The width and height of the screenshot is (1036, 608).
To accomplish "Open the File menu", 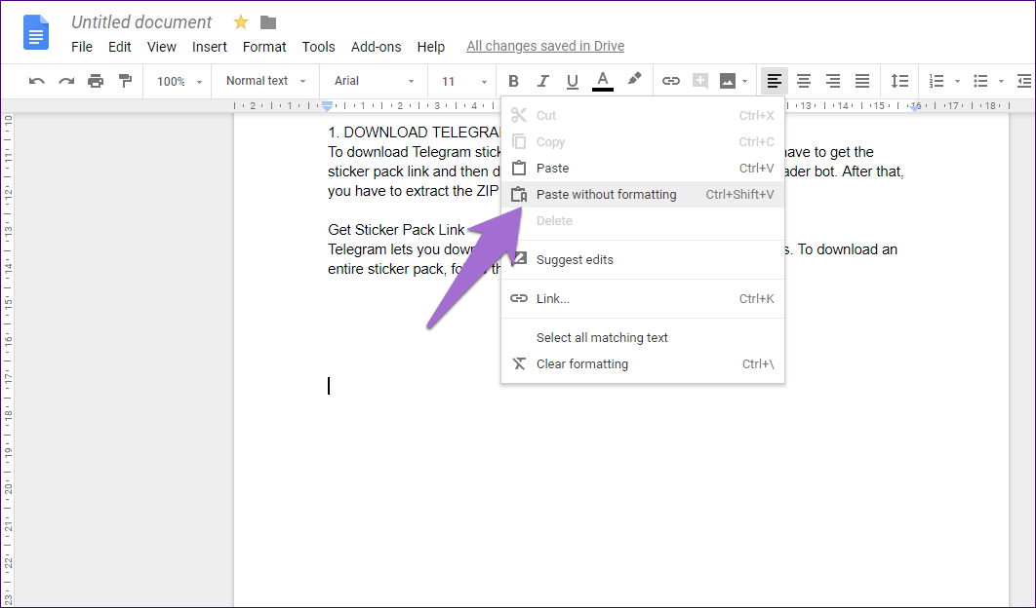I will point(82,47).
